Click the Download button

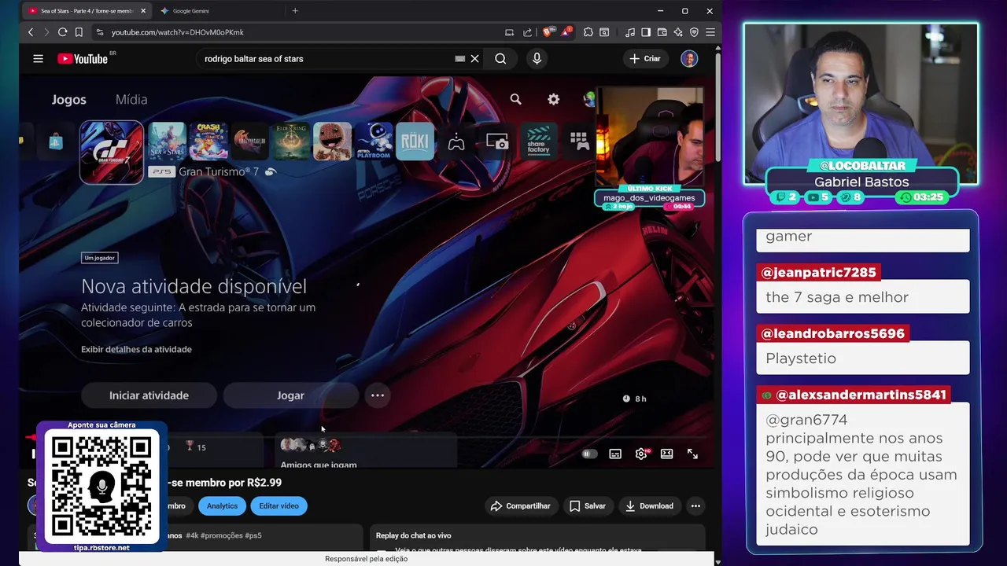(x=649, y=506)
